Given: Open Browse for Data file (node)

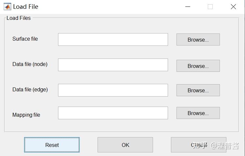Looking at the screenshot, I should (198, 66).
